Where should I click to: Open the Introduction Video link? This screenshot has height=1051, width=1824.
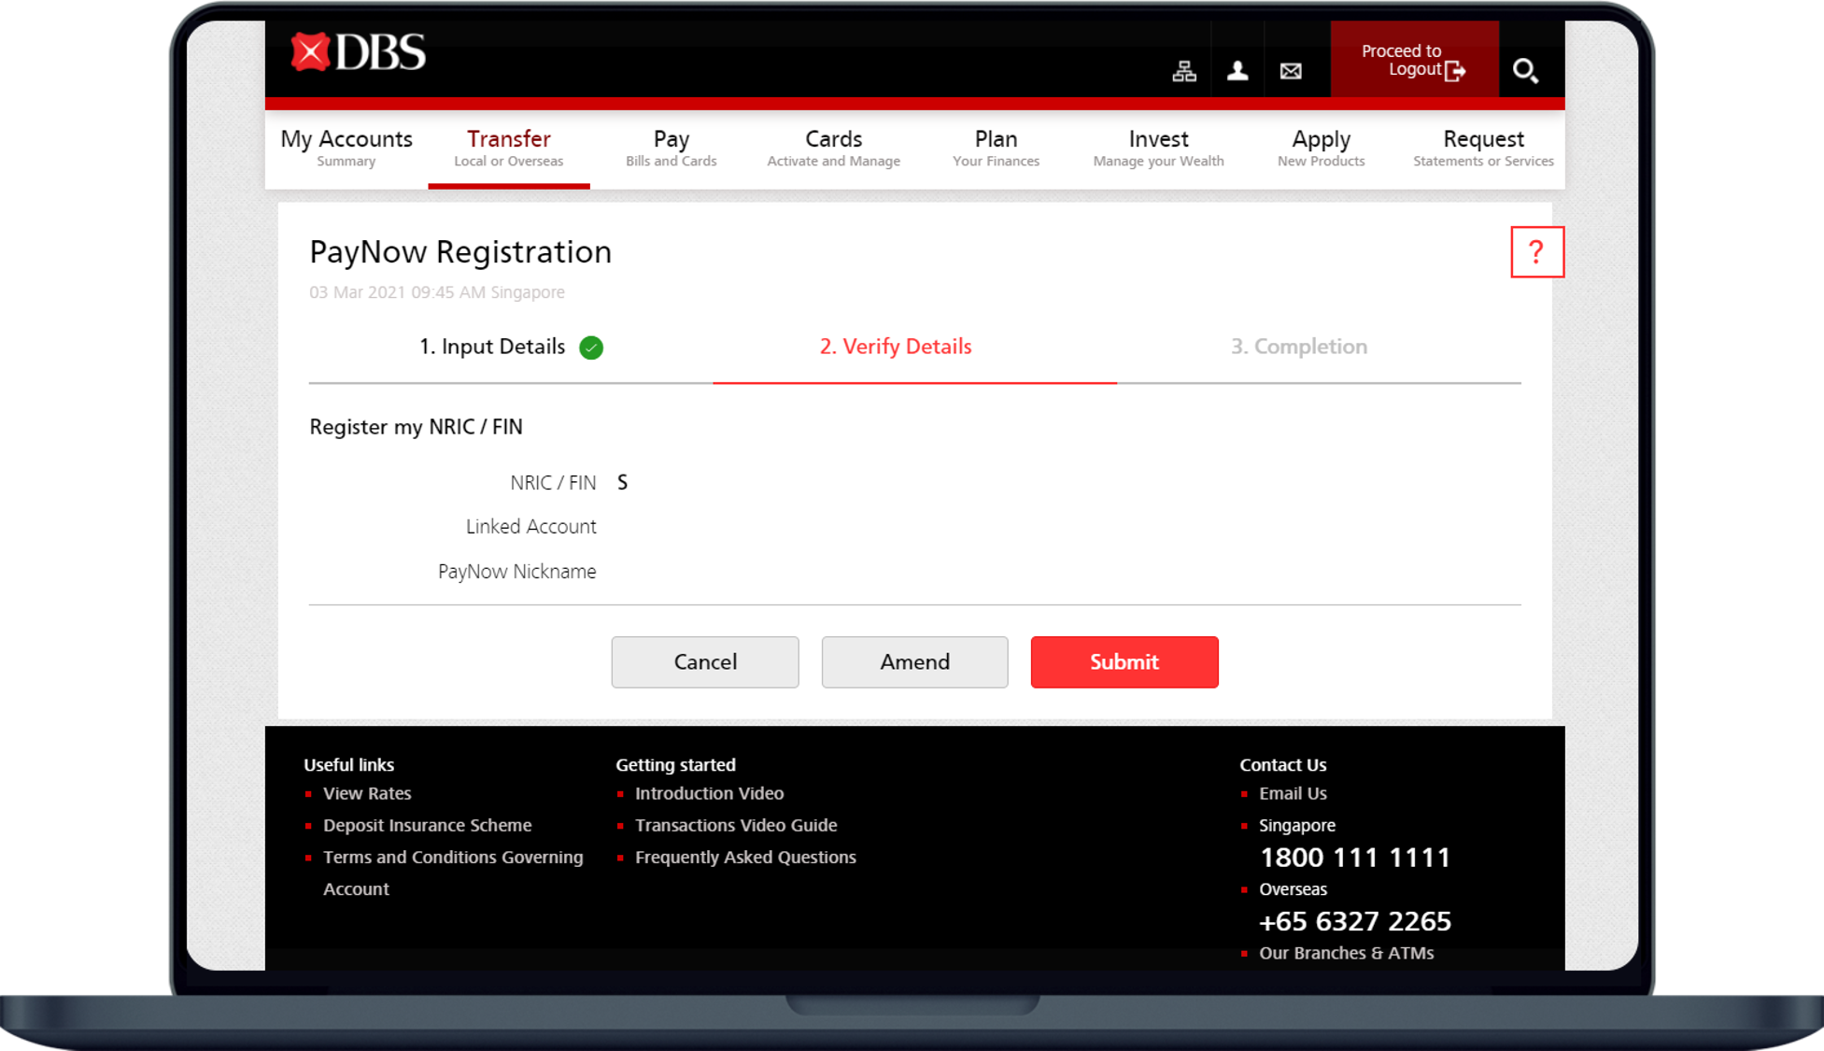click(x=710, y=793)
